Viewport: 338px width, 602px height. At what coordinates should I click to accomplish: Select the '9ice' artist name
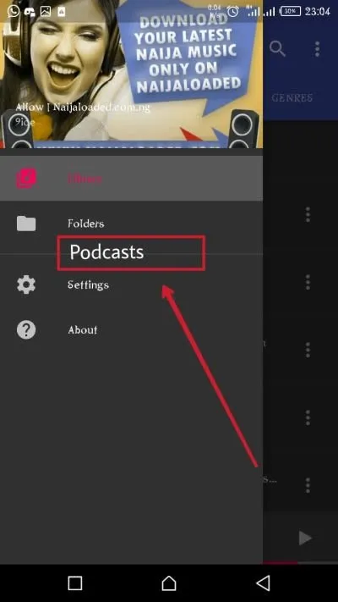click(x=25, y=123)
